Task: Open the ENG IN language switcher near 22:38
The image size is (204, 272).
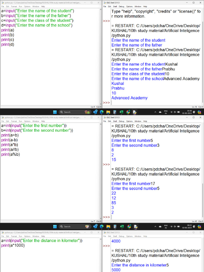Action: pos(166,112)
